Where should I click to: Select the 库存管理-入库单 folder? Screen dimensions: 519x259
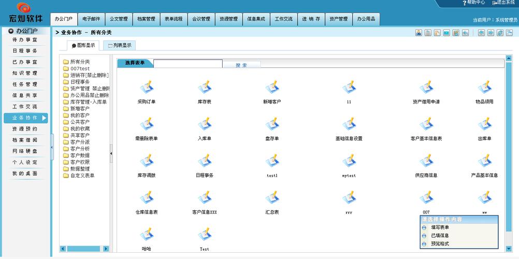(x=89, y=102)
